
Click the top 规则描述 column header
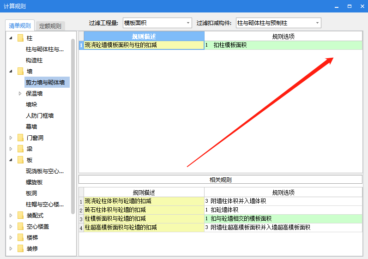click(144, 36)
